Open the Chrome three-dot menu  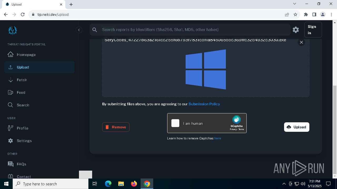click(331, 14)
